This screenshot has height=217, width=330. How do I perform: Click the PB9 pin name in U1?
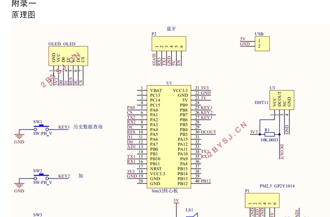[x=184, y=105]
